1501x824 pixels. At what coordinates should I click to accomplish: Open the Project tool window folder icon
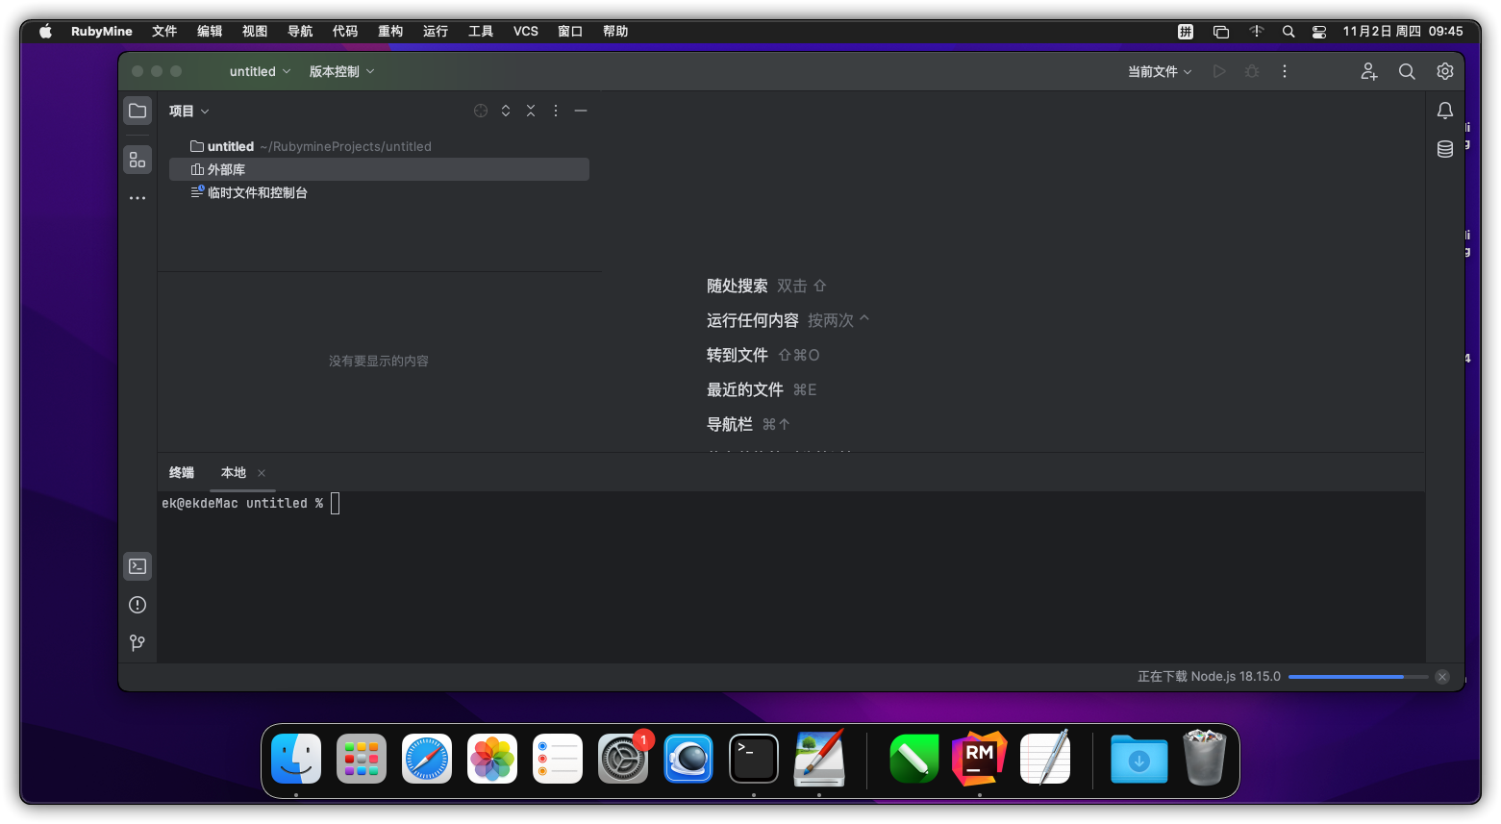pos(138,111)
